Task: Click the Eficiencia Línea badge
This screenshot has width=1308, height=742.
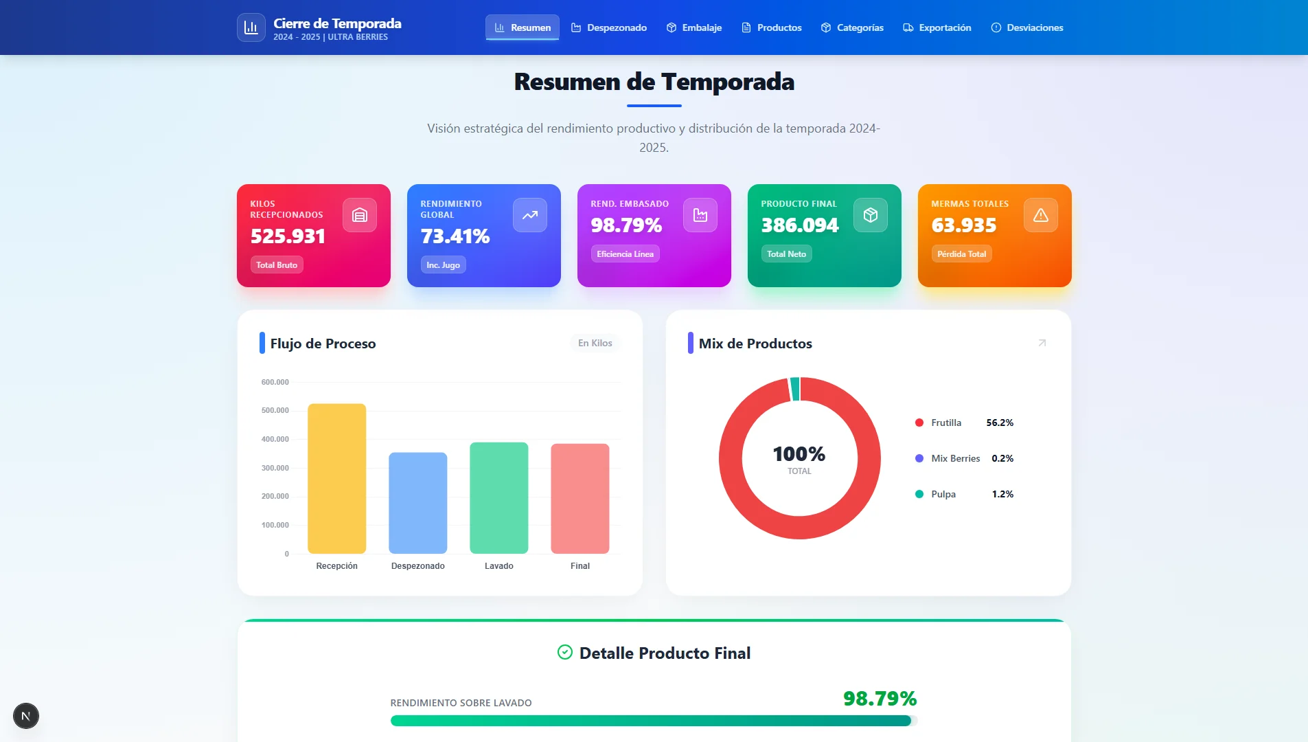Action: (625, 254)
